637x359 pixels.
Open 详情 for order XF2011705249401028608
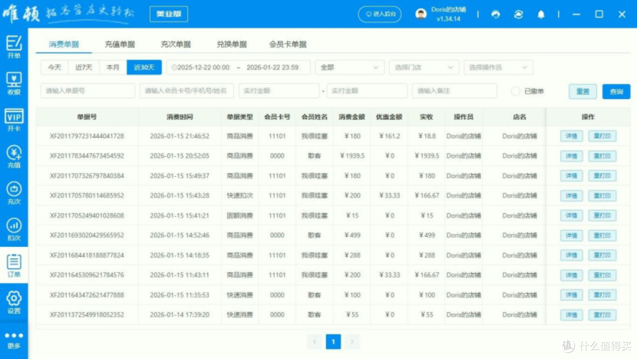(572, 216)
